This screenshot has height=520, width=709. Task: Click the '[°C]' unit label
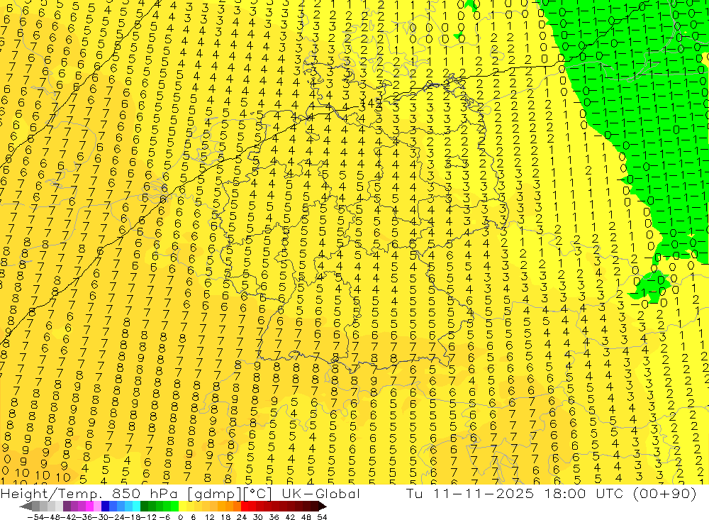click(x=258, y=494)
